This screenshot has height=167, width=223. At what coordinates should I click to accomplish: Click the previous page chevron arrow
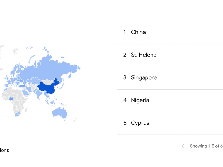(183, 146)
